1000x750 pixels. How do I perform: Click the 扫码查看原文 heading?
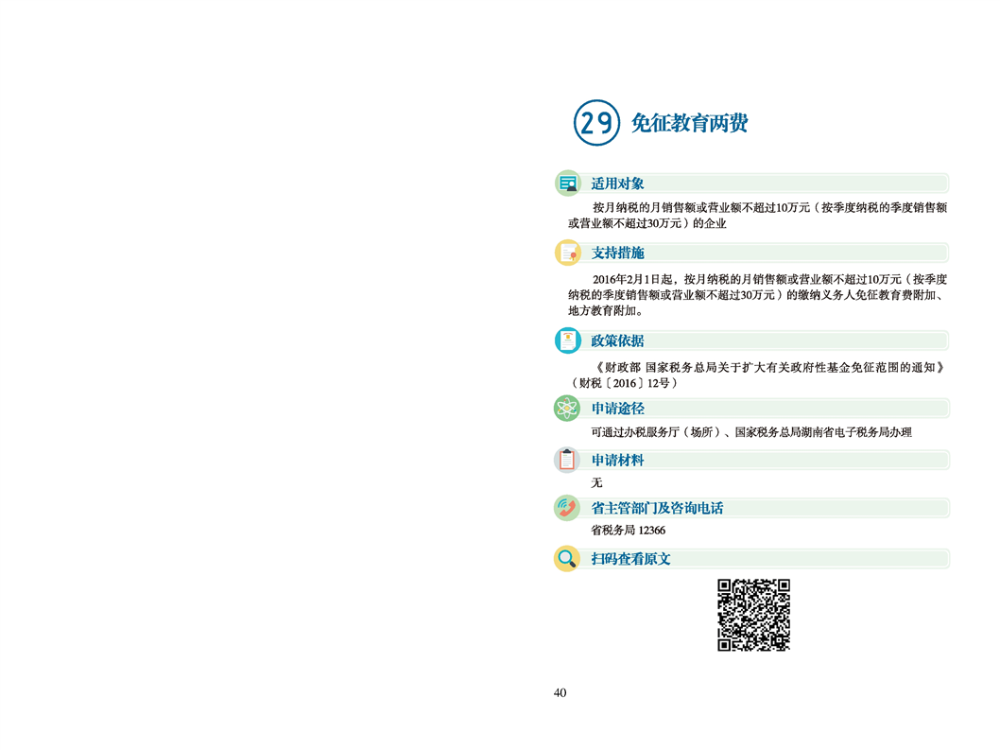tap(630, 559)
